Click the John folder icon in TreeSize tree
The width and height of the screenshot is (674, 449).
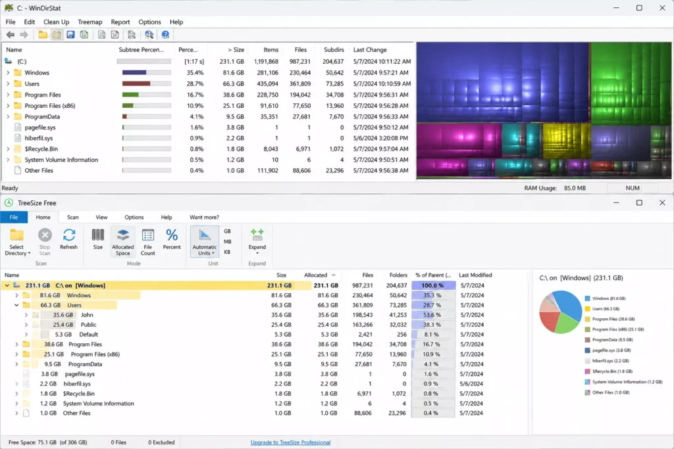[x=36, y=315]
